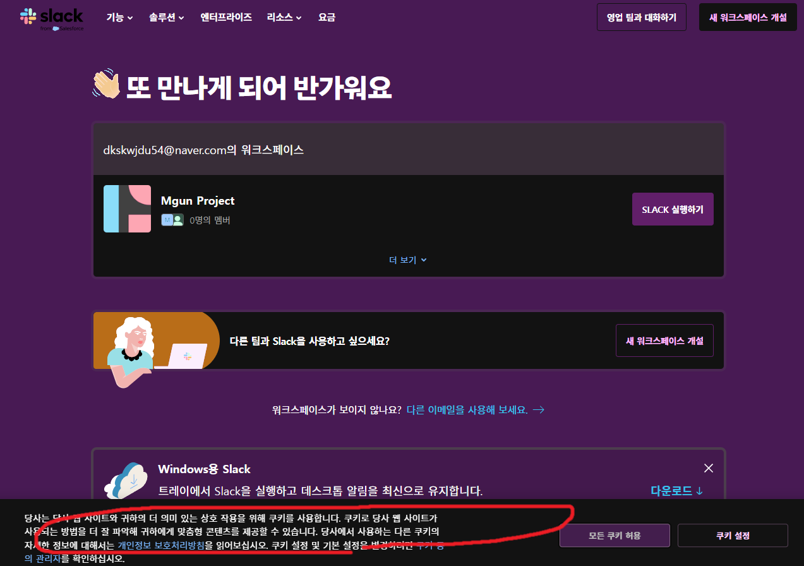Expand the 솔루션 menu
The height and width of the screenshot is (566, 804).
coord(167,18)
